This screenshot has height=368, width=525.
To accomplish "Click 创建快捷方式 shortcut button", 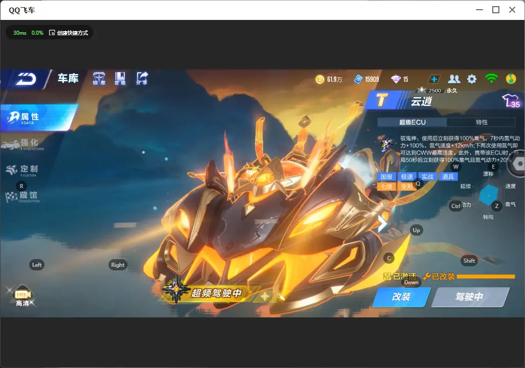I will 69,33.
